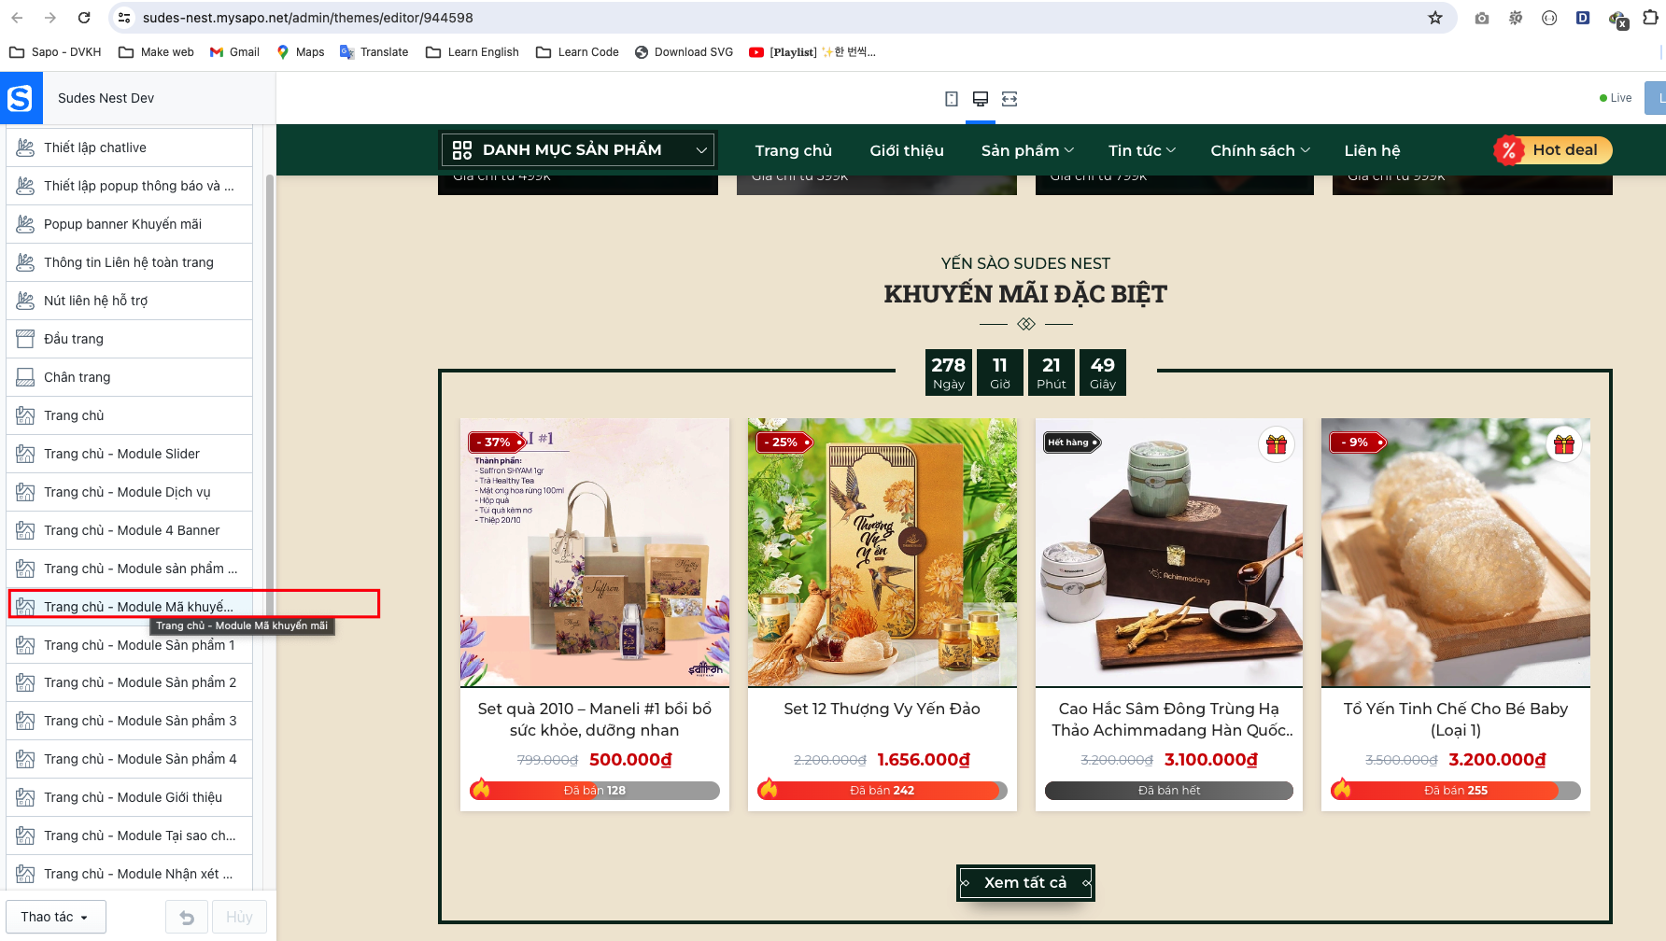Viewport: 1666px width, 941px height.
Task: Open Set 12 Thượng Vy Yến Đảo image
Action: point(882,553)
